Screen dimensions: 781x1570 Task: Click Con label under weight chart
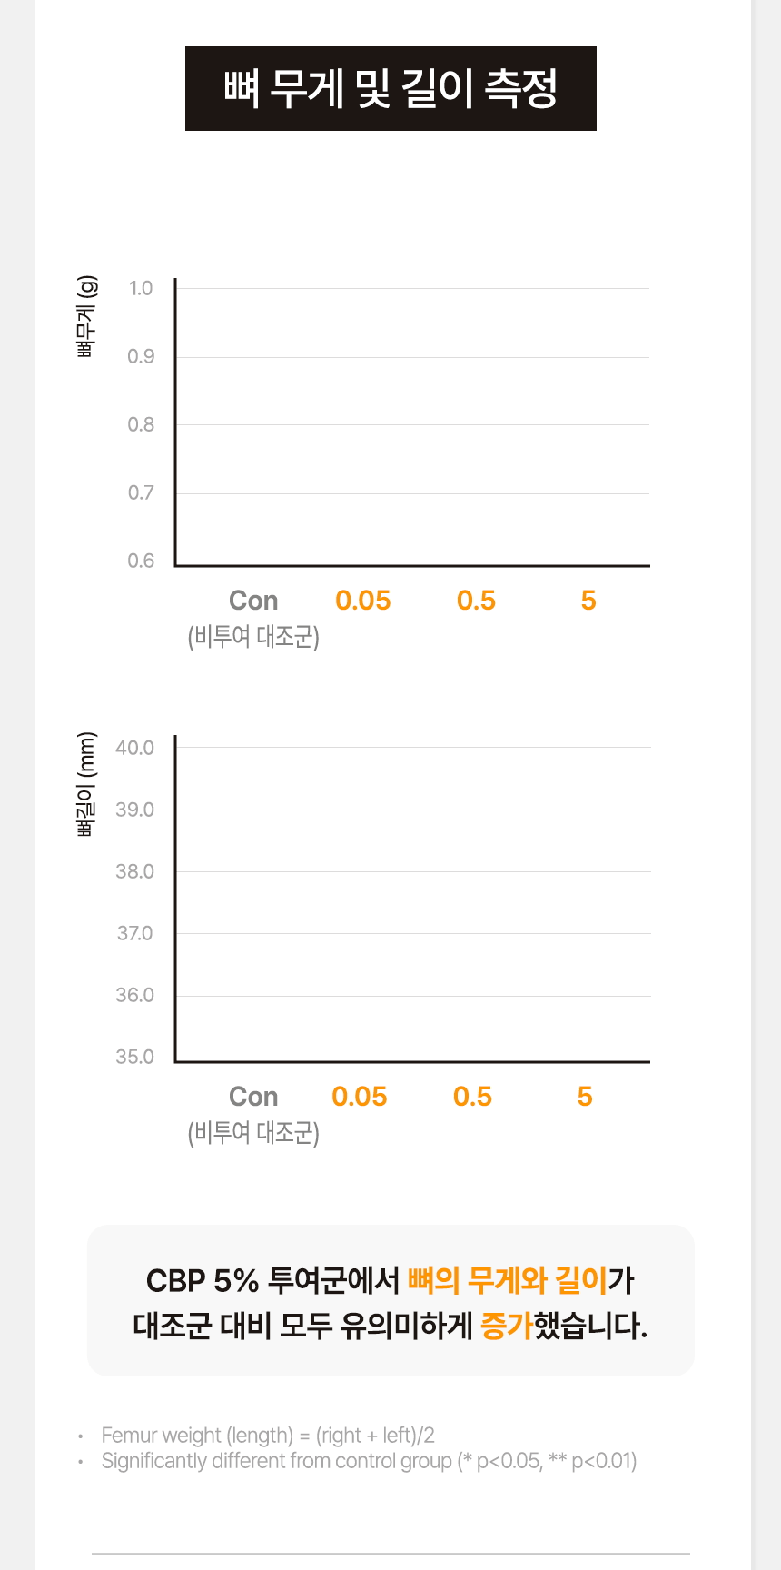(253, 601)
